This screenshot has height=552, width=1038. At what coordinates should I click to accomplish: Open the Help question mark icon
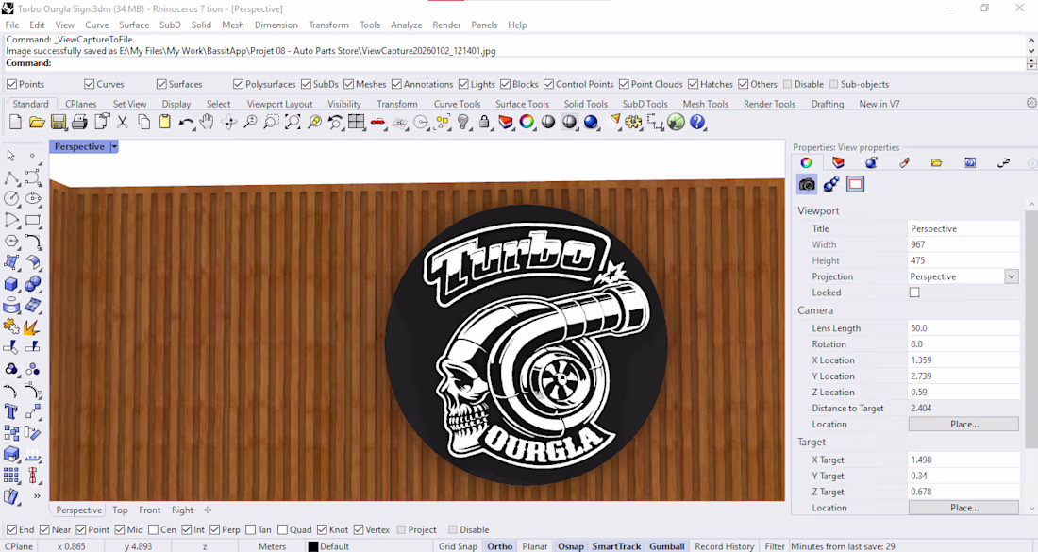pyautogui.click(x=698, y=123)
